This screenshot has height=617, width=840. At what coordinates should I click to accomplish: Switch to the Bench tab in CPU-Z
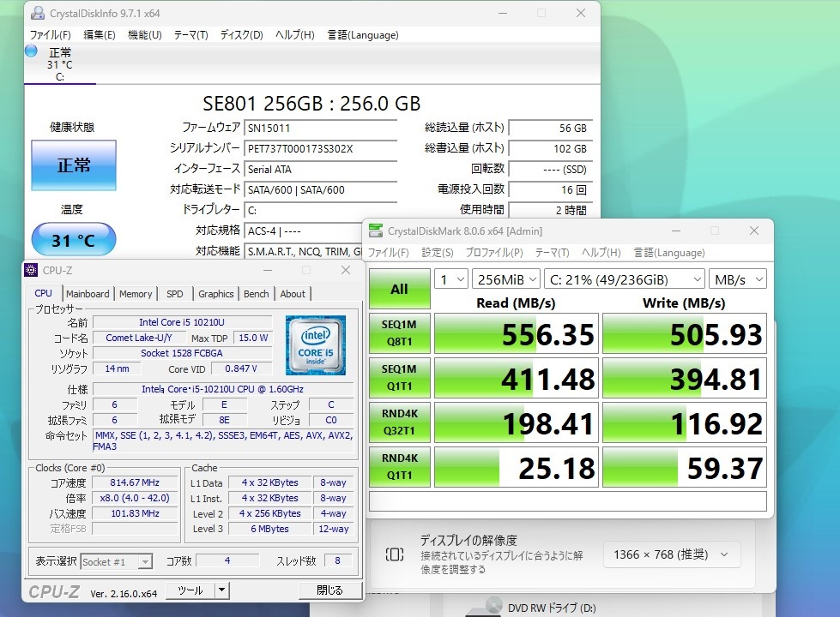click(x=256, y=294)
